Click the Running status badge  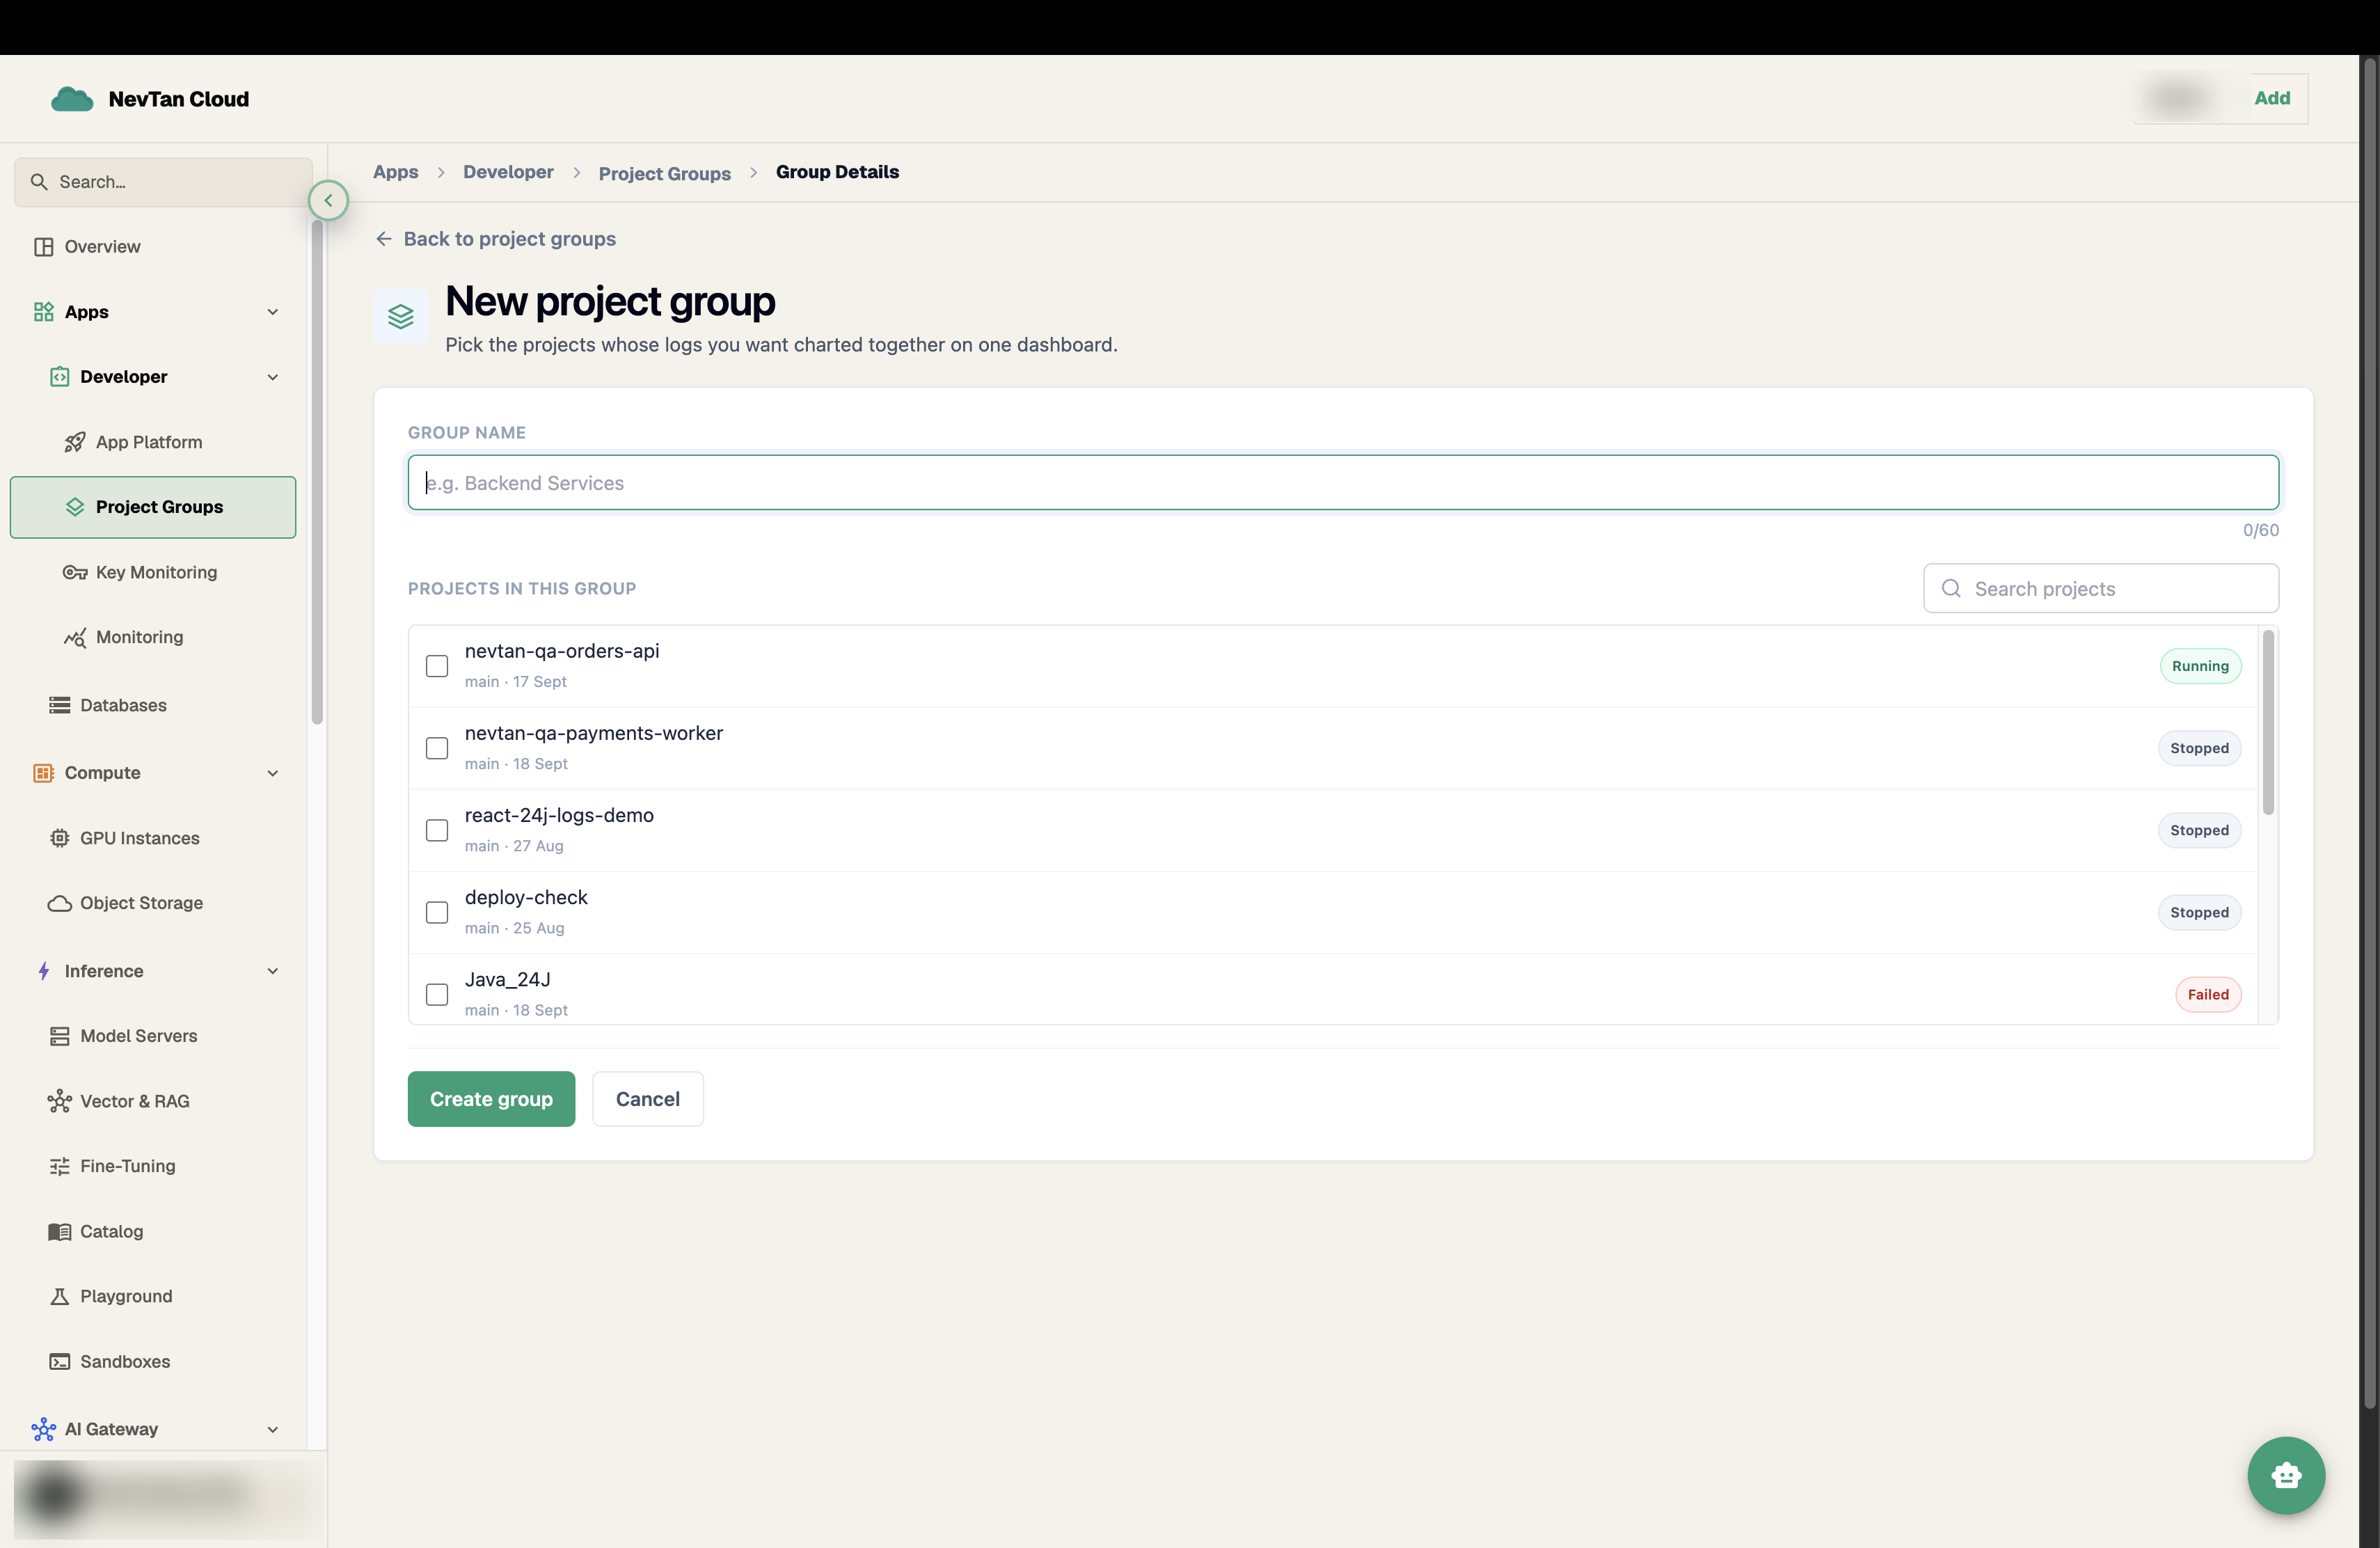[x=2200, y=666]
